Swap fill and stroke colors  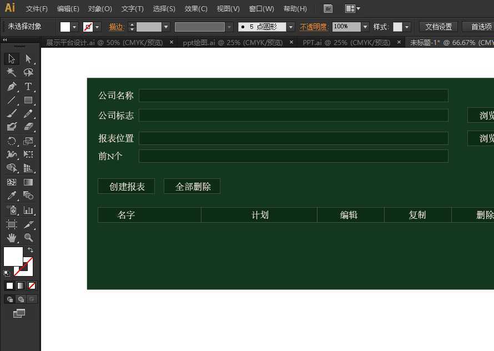tap(31, 250)
